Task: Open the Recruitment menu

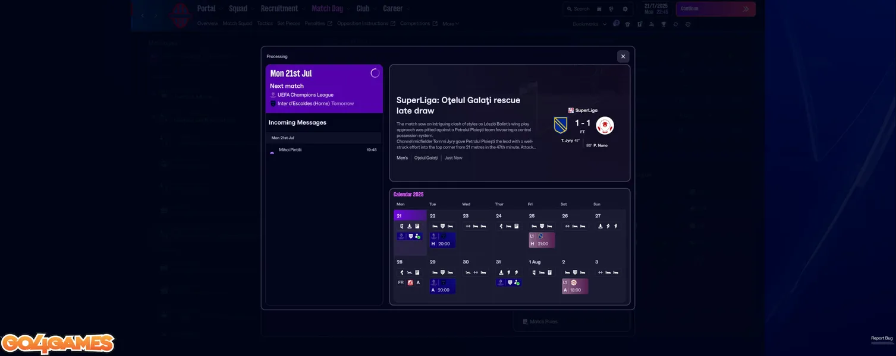Action: pos(279,9)
